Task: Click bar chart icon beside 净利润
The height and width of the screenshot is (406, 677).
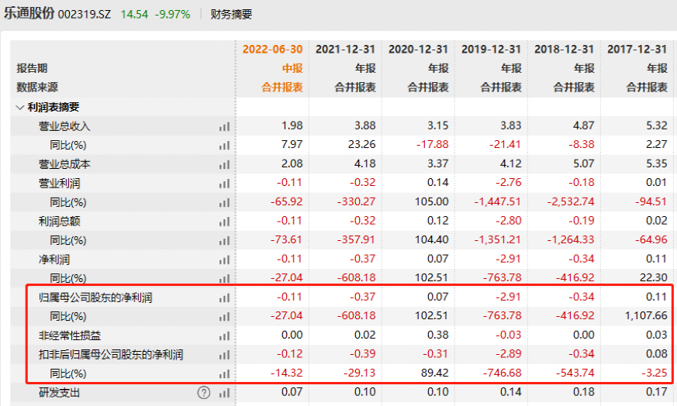Action: pyautogui.click(x=225, y=260)
